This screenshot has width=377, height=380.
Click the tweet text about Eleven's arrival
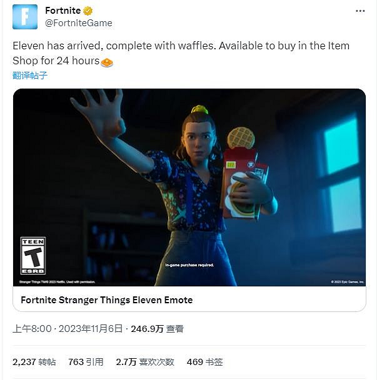180,46
